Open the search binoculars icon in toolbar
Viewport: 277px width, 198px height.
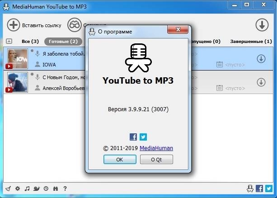pyautogui.click(x=75, y=25)
